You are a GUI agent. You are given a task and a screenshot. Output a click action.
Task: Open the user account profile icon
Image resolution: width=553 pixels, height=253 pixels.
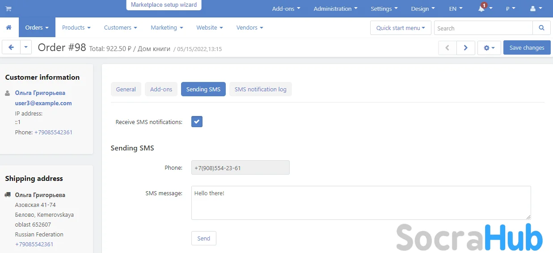[535, 9]
